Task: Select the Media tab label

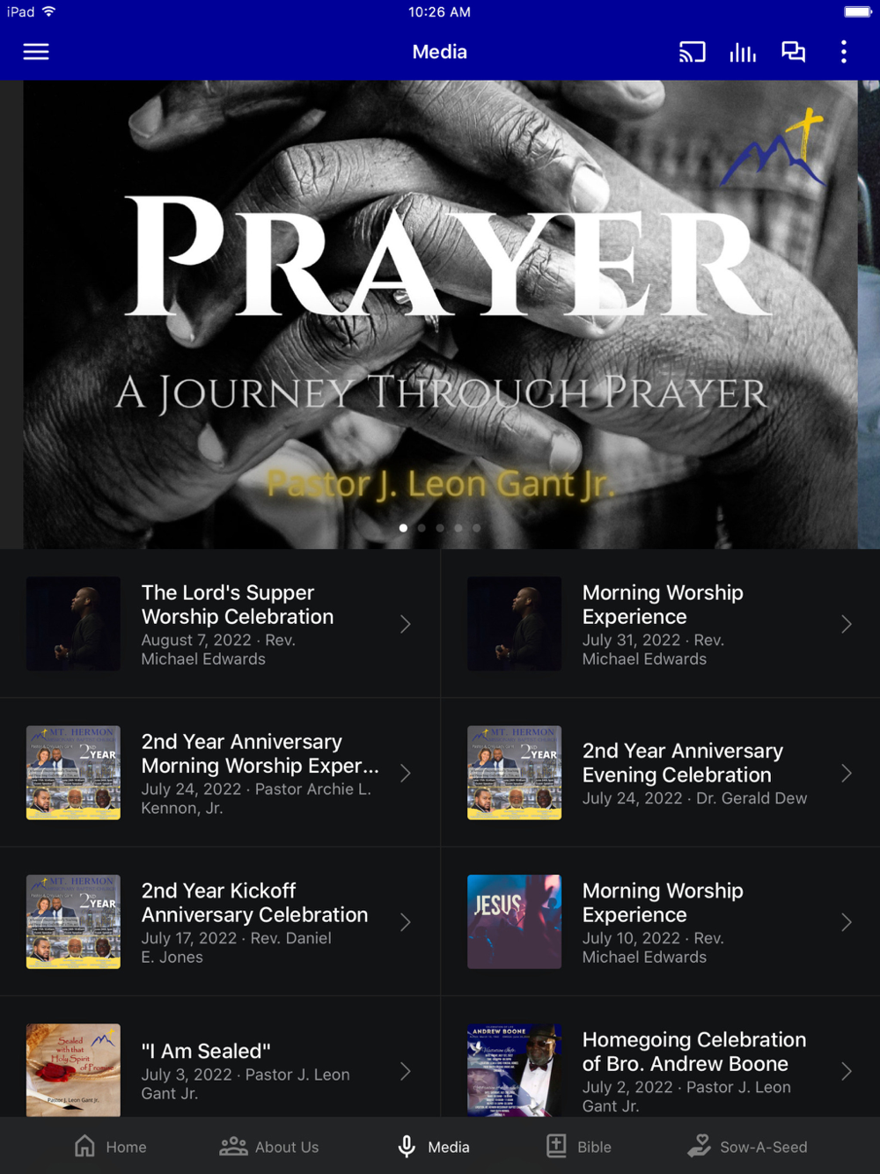Action: point(449,1147)
